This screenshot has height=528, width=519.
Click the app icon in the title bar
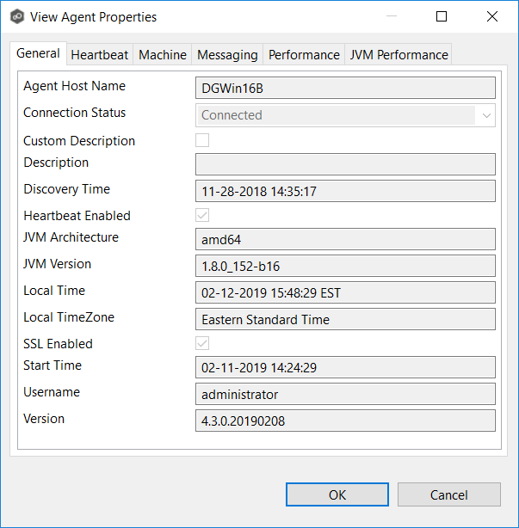click(x=15, y=16)
